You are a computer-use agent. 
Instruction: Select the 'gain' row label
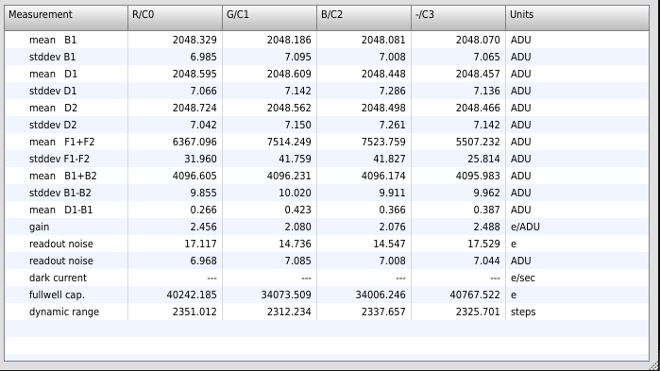click(x=39, y=228)
